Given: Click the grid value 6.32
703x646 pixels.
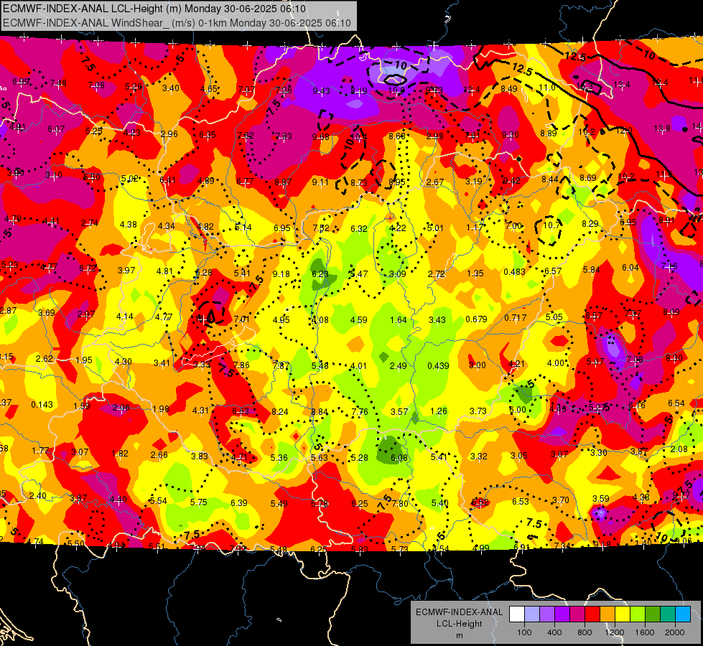Looking at the screenshot, I should point(358,229).
